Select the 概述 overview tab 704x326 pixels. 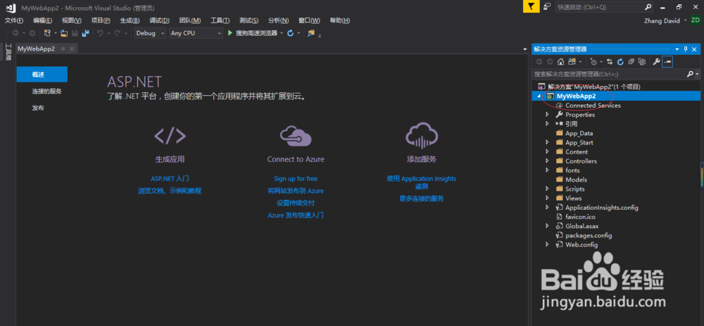coord(42,74)
